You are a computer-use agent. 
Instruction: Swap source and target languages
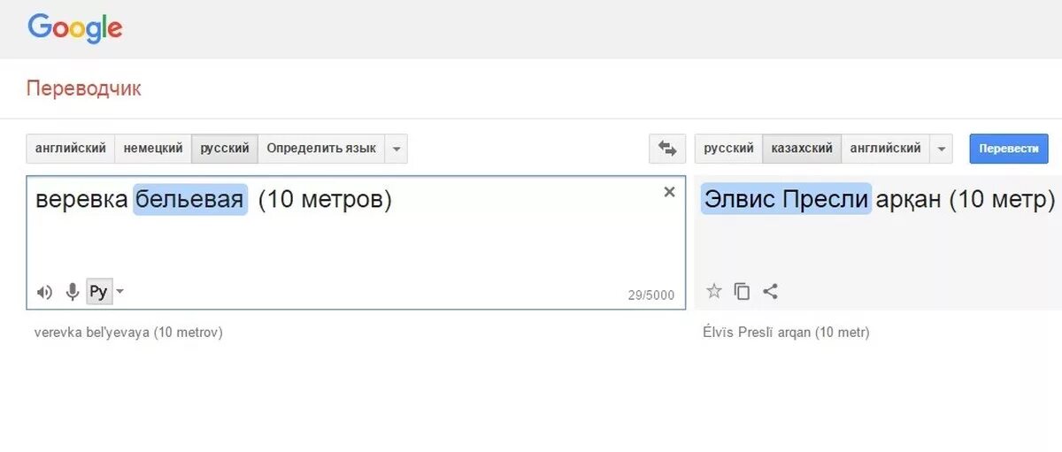pos(667,149)
